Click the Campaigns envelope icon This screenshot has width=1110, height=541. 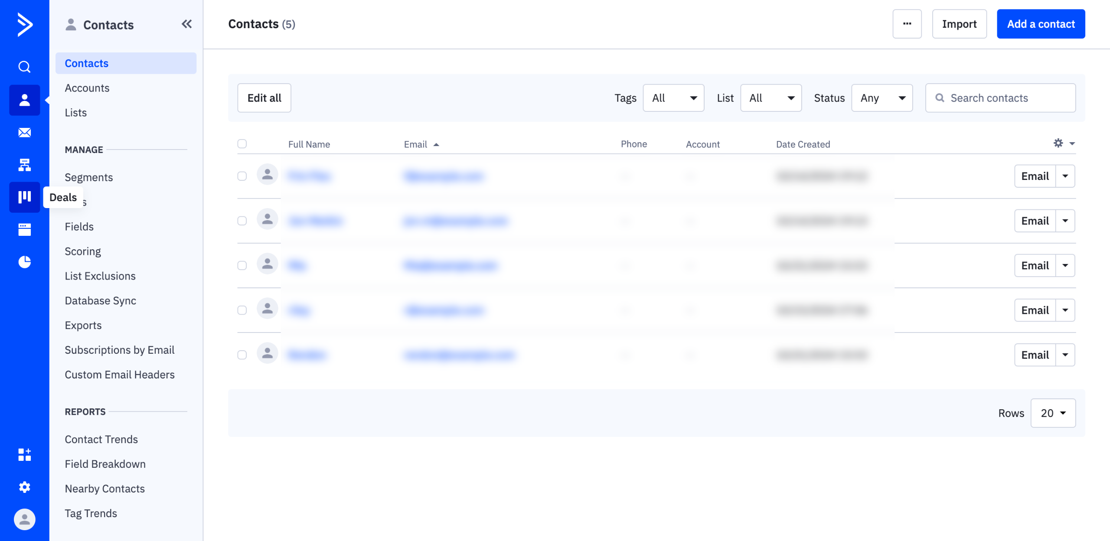click(24, 133)
